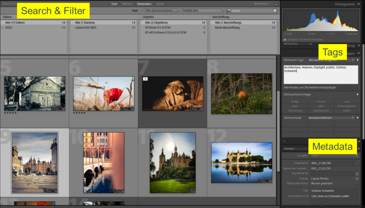Screen dimensions: 365x208
Task: Click the stack badge '2' on the dog photo
Action: coord(145,79)
